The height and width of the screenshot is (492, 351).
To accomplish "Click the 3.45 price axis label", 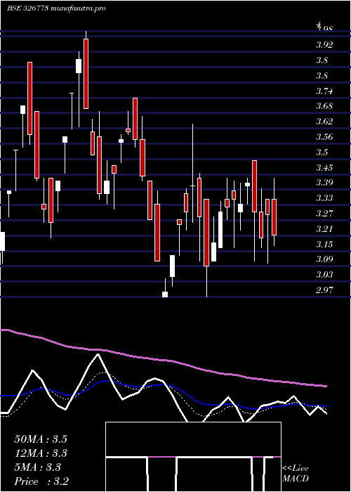I will tap(324, 167).
